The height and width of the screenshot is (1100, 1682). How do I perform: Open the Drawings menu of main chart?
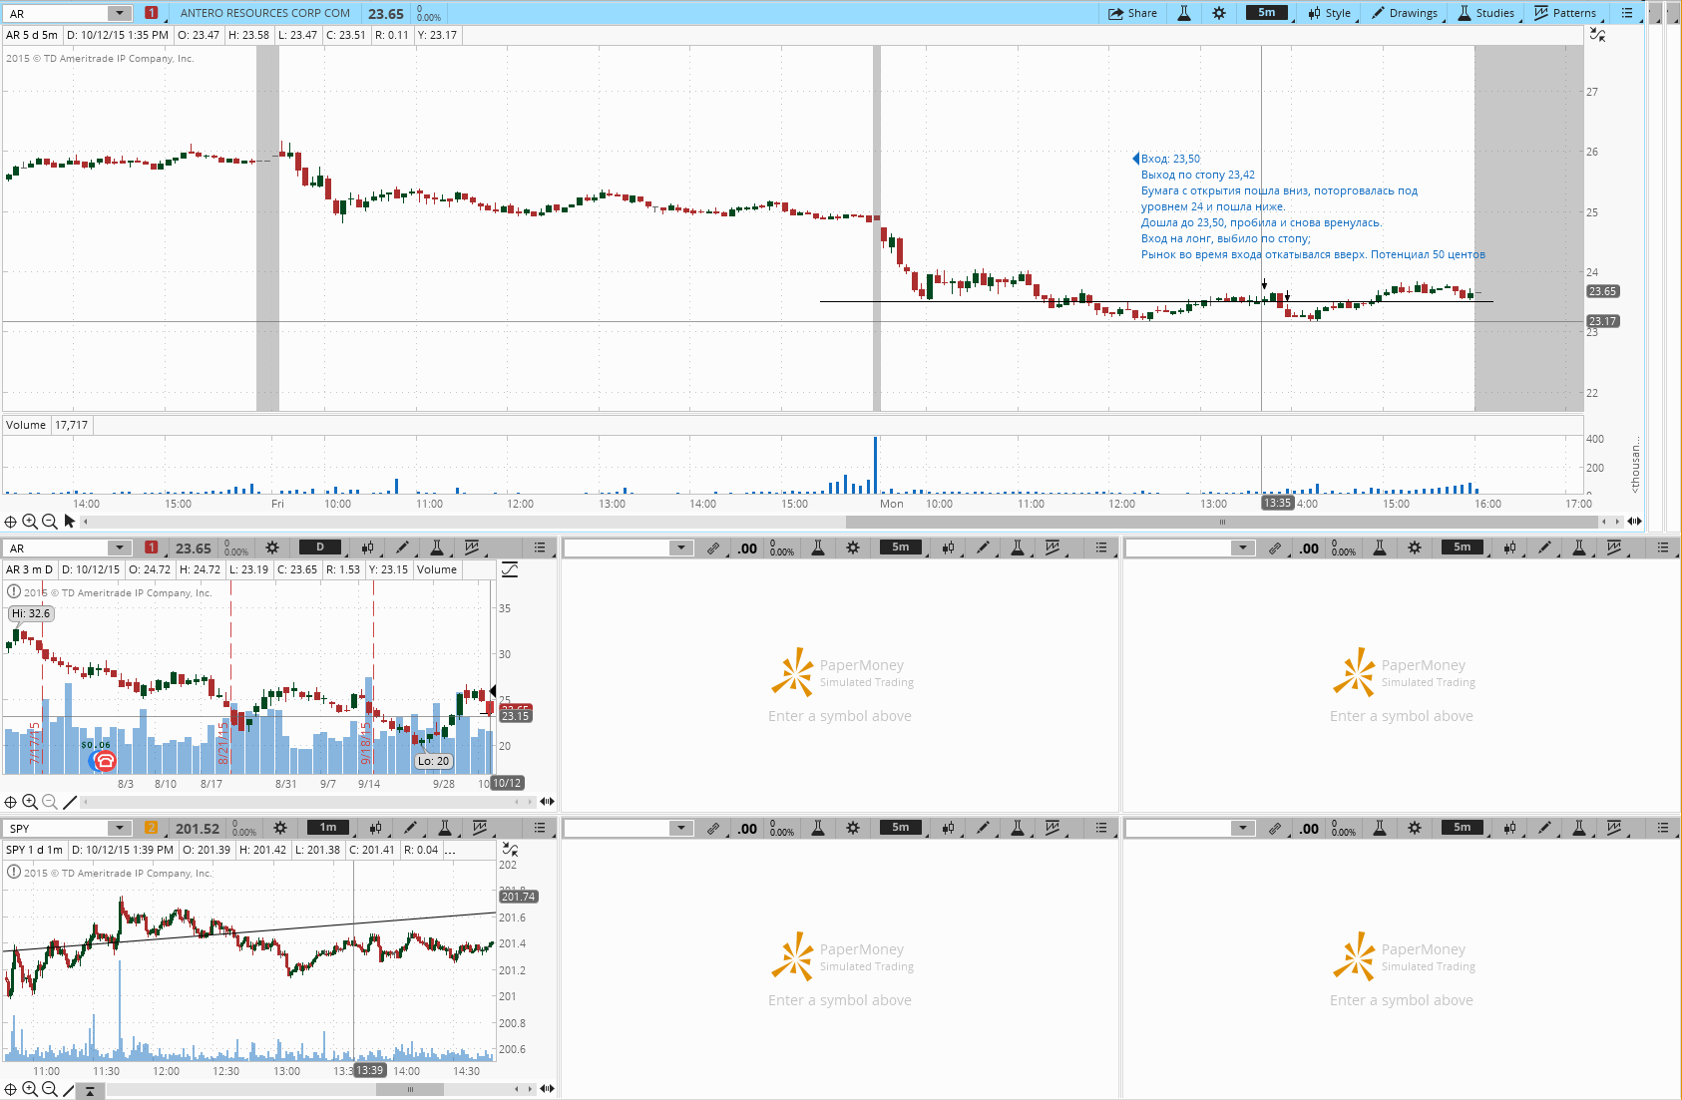pyautogui.click(x=1405, y=13)
